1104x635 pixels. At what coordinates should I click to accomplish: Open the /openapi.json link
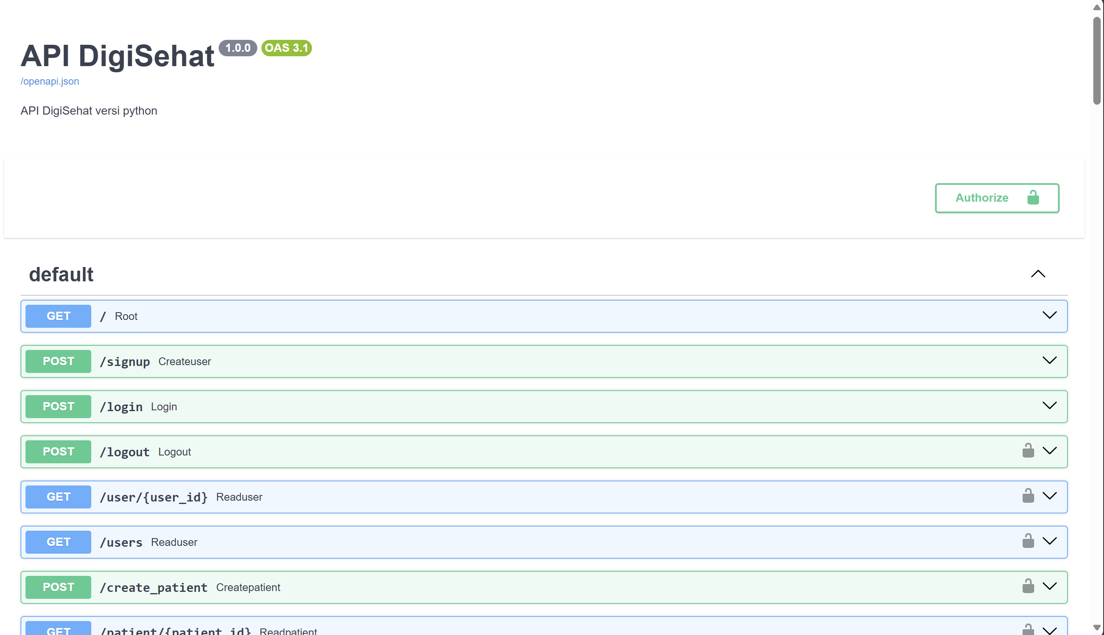point(50,81)
